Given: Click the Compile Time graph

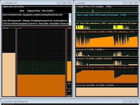Looking at the screenshot, I should pos(107,10).
